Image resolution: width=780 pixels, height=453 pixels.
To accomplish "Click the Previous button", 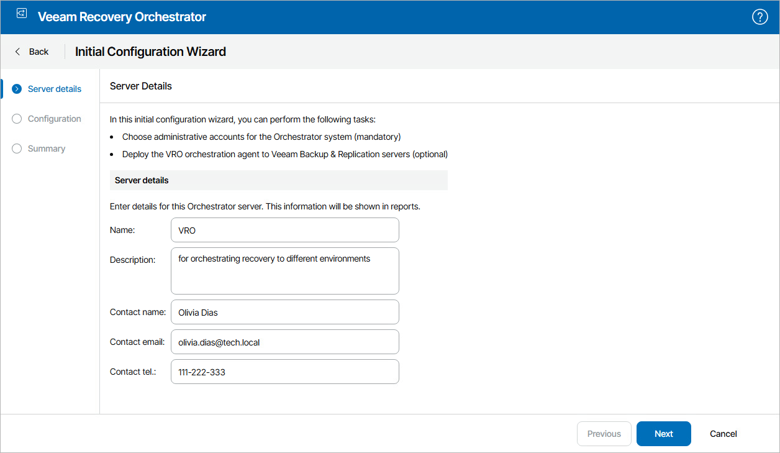I will click(604, 434).
